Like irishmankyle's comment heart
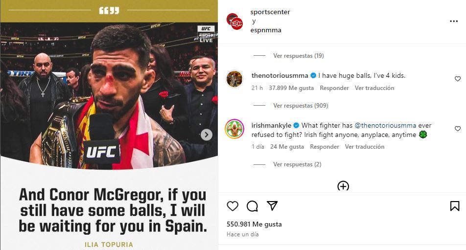Image resolution: width=466 pixels, height=250 pixels. tap(458, 129)
